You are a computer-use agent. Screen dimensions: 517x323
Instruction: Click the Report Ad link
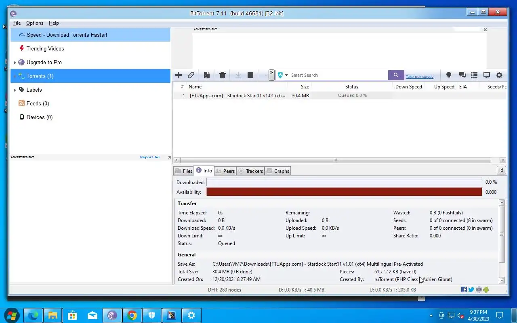150,157
